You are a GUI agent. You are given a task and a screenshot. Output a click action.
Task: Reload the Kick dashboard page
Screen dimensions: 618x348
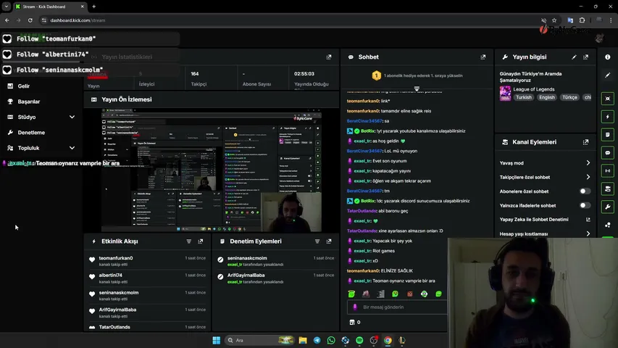tap(30, 20)
